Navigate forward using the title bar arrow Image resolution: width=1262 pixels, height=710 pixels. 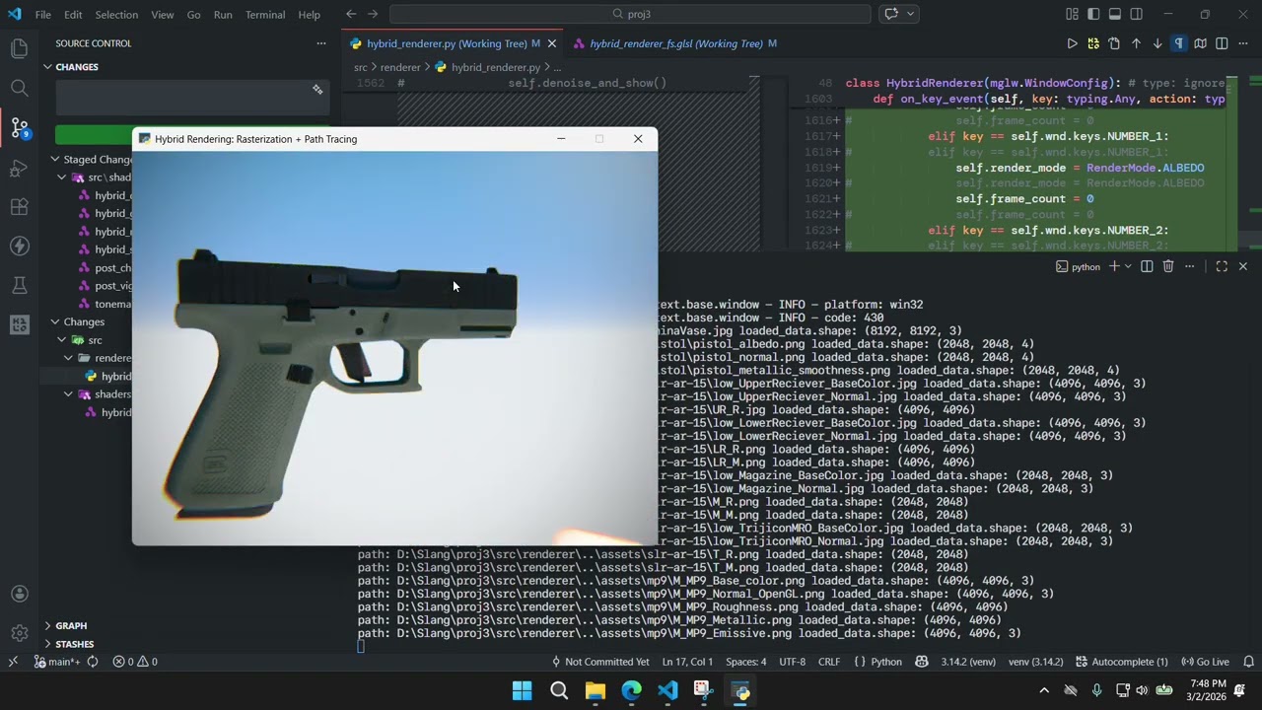click(x=373, y=14)
